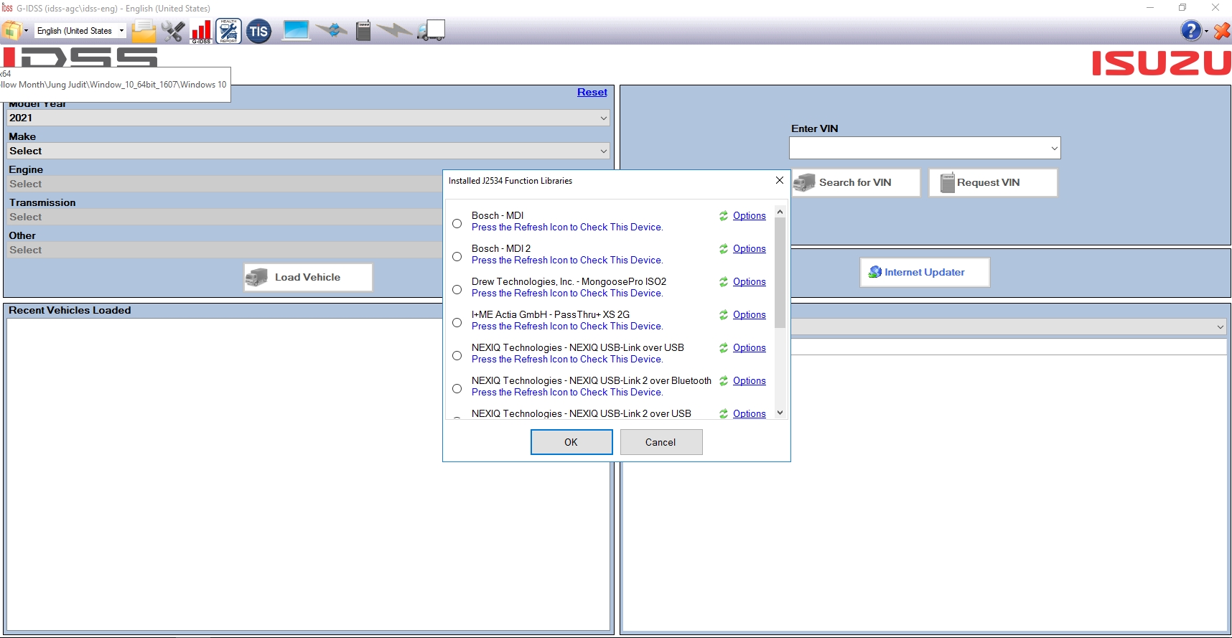This screenshot has height=638, width=1232.
Task: Click the Load Vehicle button
Action: pyautogui.click(x=308, y=277)
